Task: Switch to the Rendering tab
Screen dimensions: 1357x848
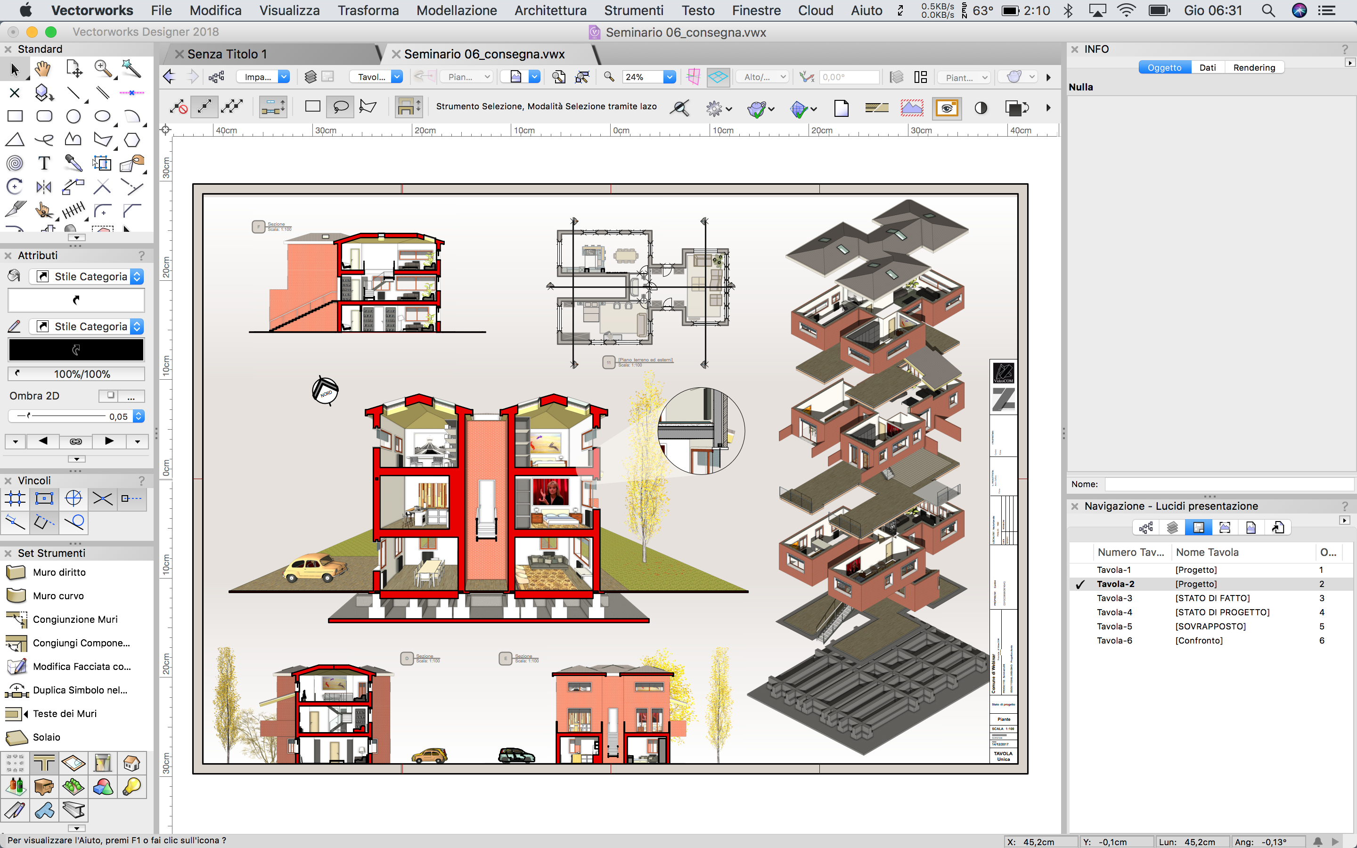Action: 1254,67
